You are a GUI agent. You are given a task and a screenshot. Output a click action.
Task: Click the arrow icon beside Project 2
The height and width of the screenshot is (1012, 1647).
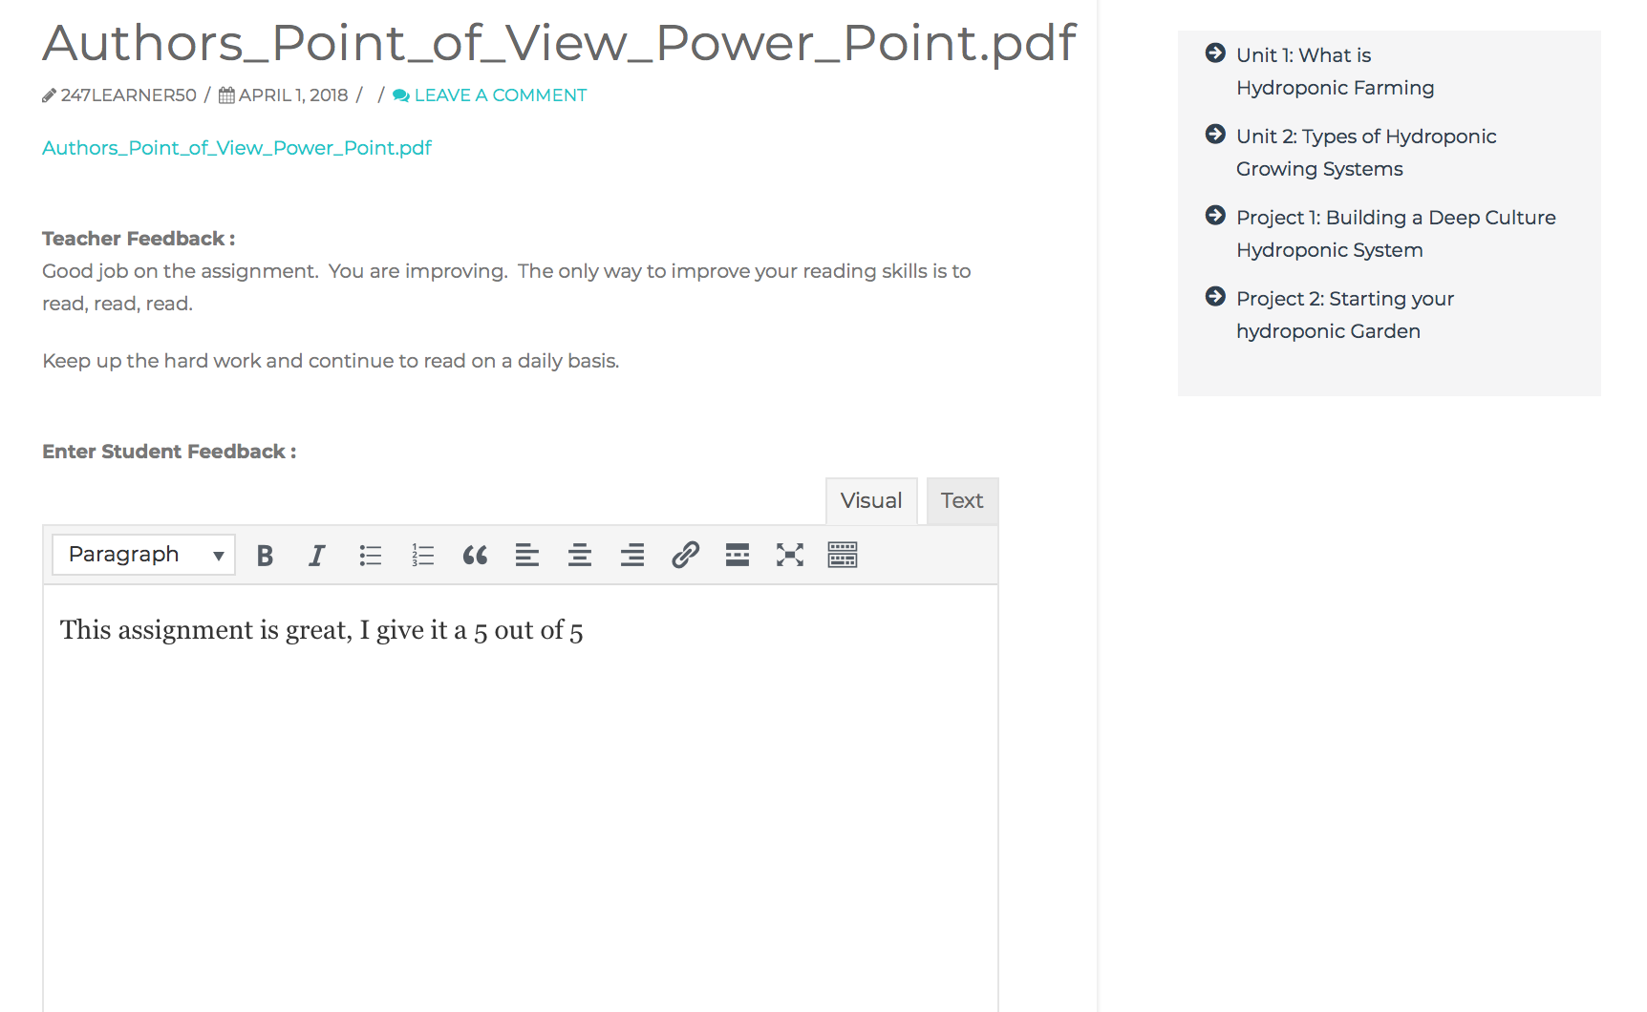[1215, 297]
